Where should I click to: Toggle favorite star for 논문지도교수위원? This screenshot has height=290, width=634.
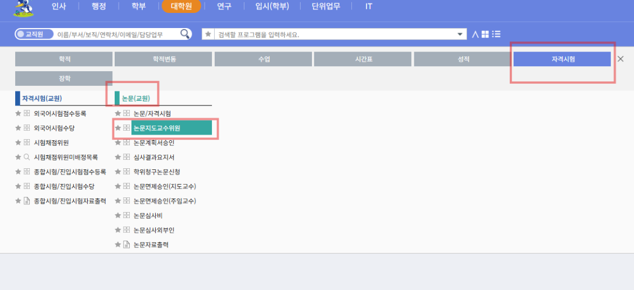tap(118, 128)
